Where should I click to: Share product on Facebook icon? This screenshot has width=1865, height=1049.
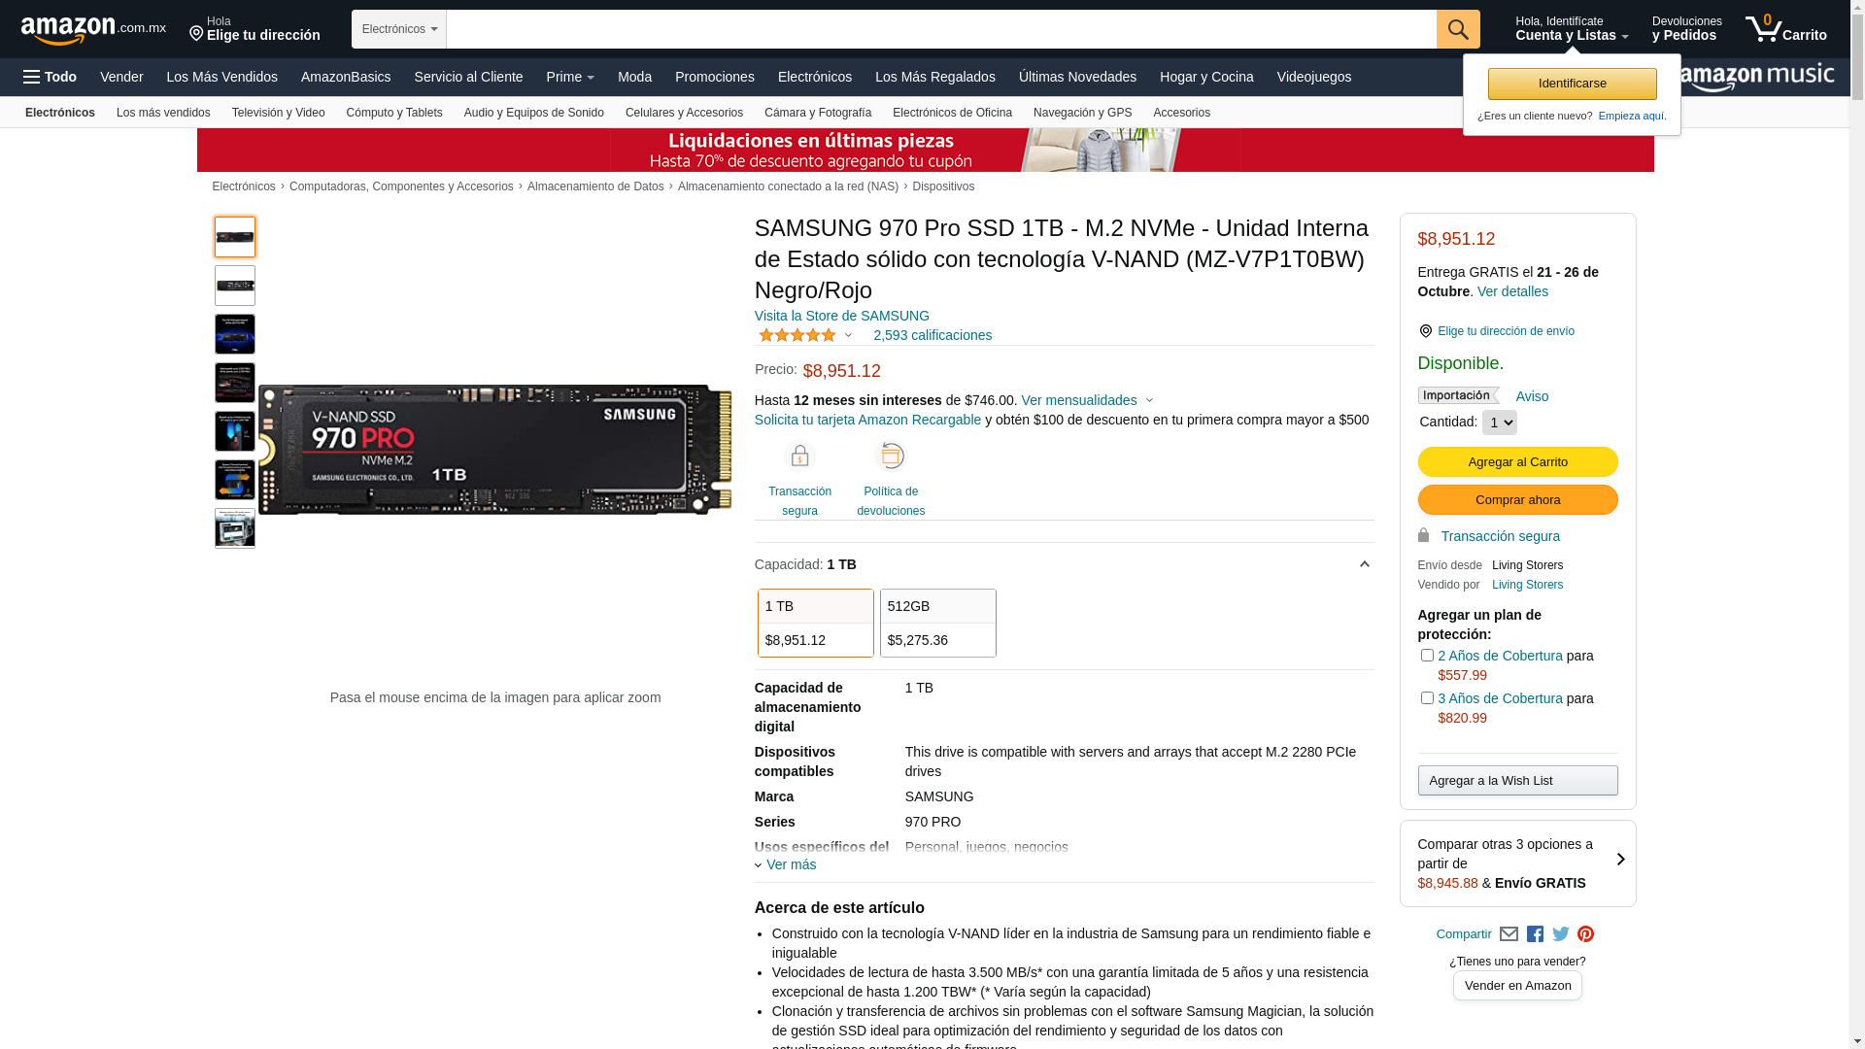(x=1535, y=934)
